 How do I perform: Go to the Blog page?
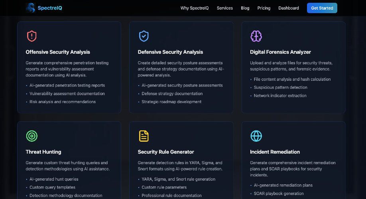tap(245, 8)
